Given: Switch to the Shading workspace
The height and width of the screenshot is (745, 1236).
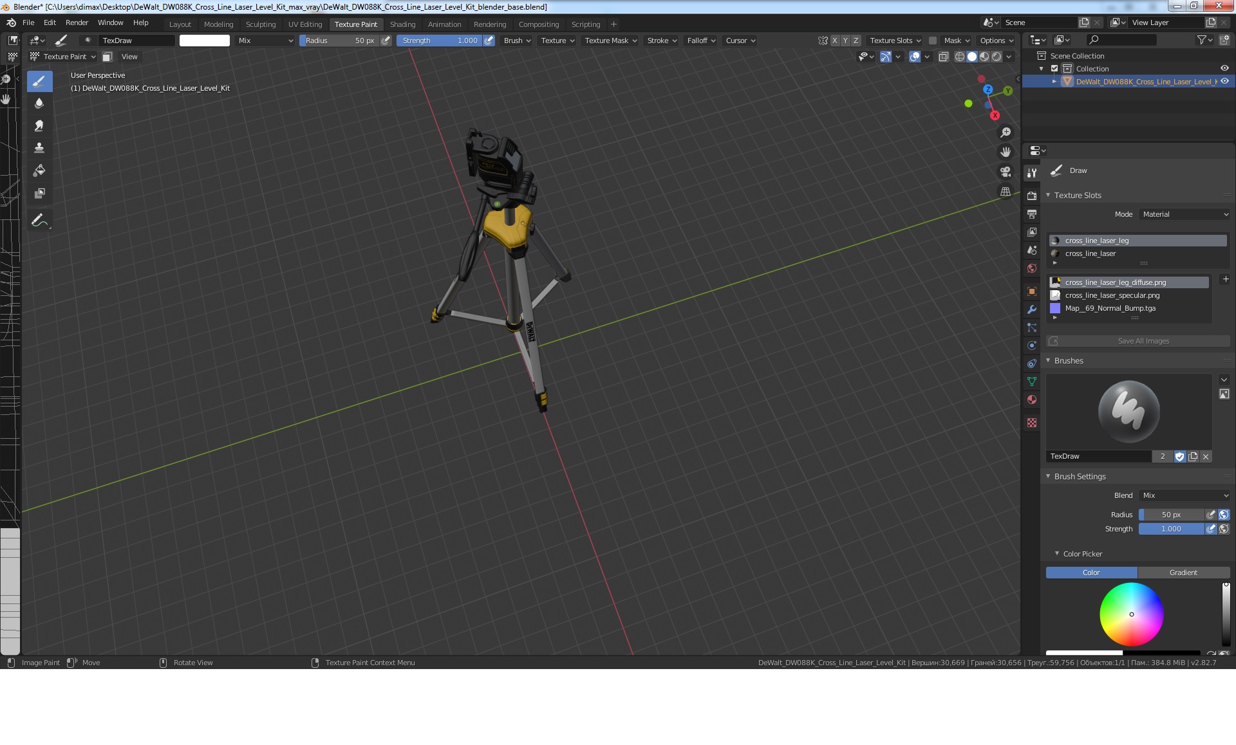Looking at the screenshot, I should tap(402, 24).
